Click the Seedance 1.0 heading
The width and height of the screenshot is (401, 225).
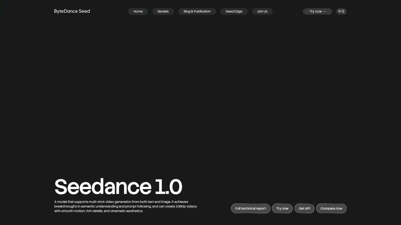118,187
